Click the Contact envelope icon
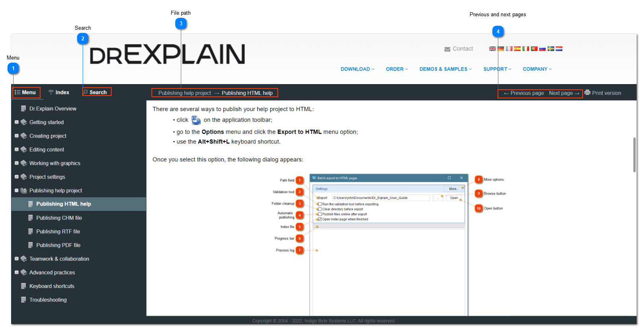 coord(447,49)
